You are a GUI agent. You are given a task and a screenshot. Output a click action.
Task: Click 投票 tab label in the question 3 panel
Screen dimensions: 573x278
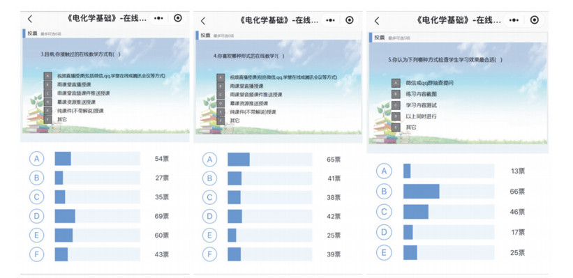coord(33,33)
